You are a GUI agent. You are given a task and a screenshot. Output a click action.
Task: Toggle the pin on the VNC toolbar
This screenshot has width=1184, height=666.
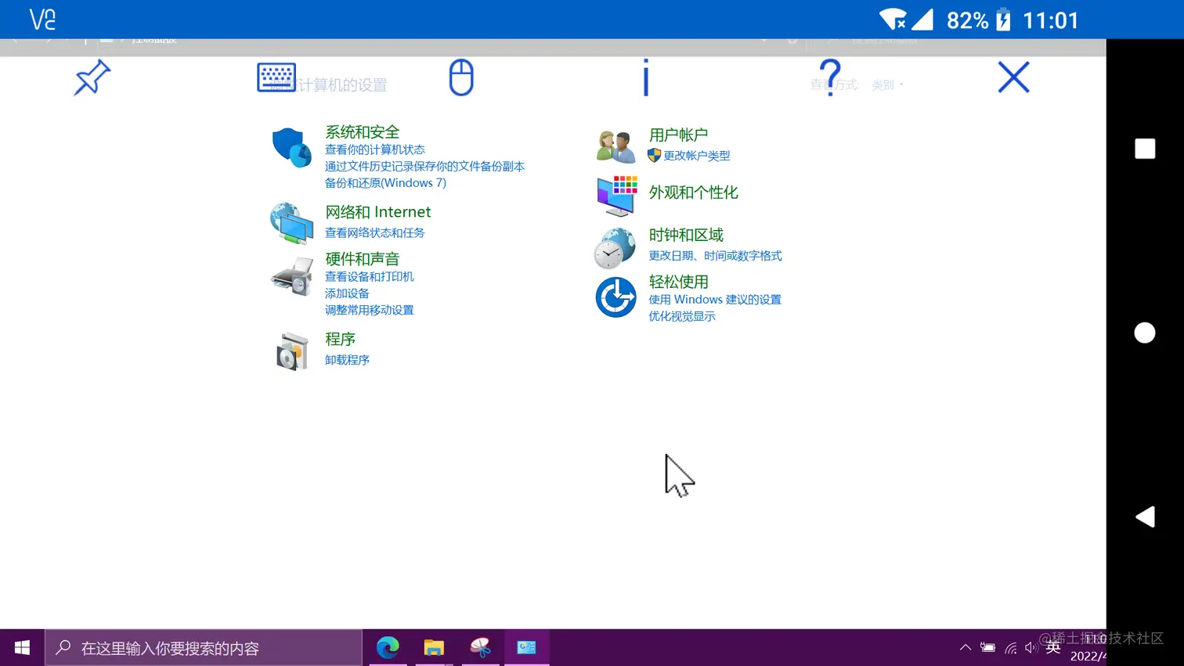pos(91,77)
